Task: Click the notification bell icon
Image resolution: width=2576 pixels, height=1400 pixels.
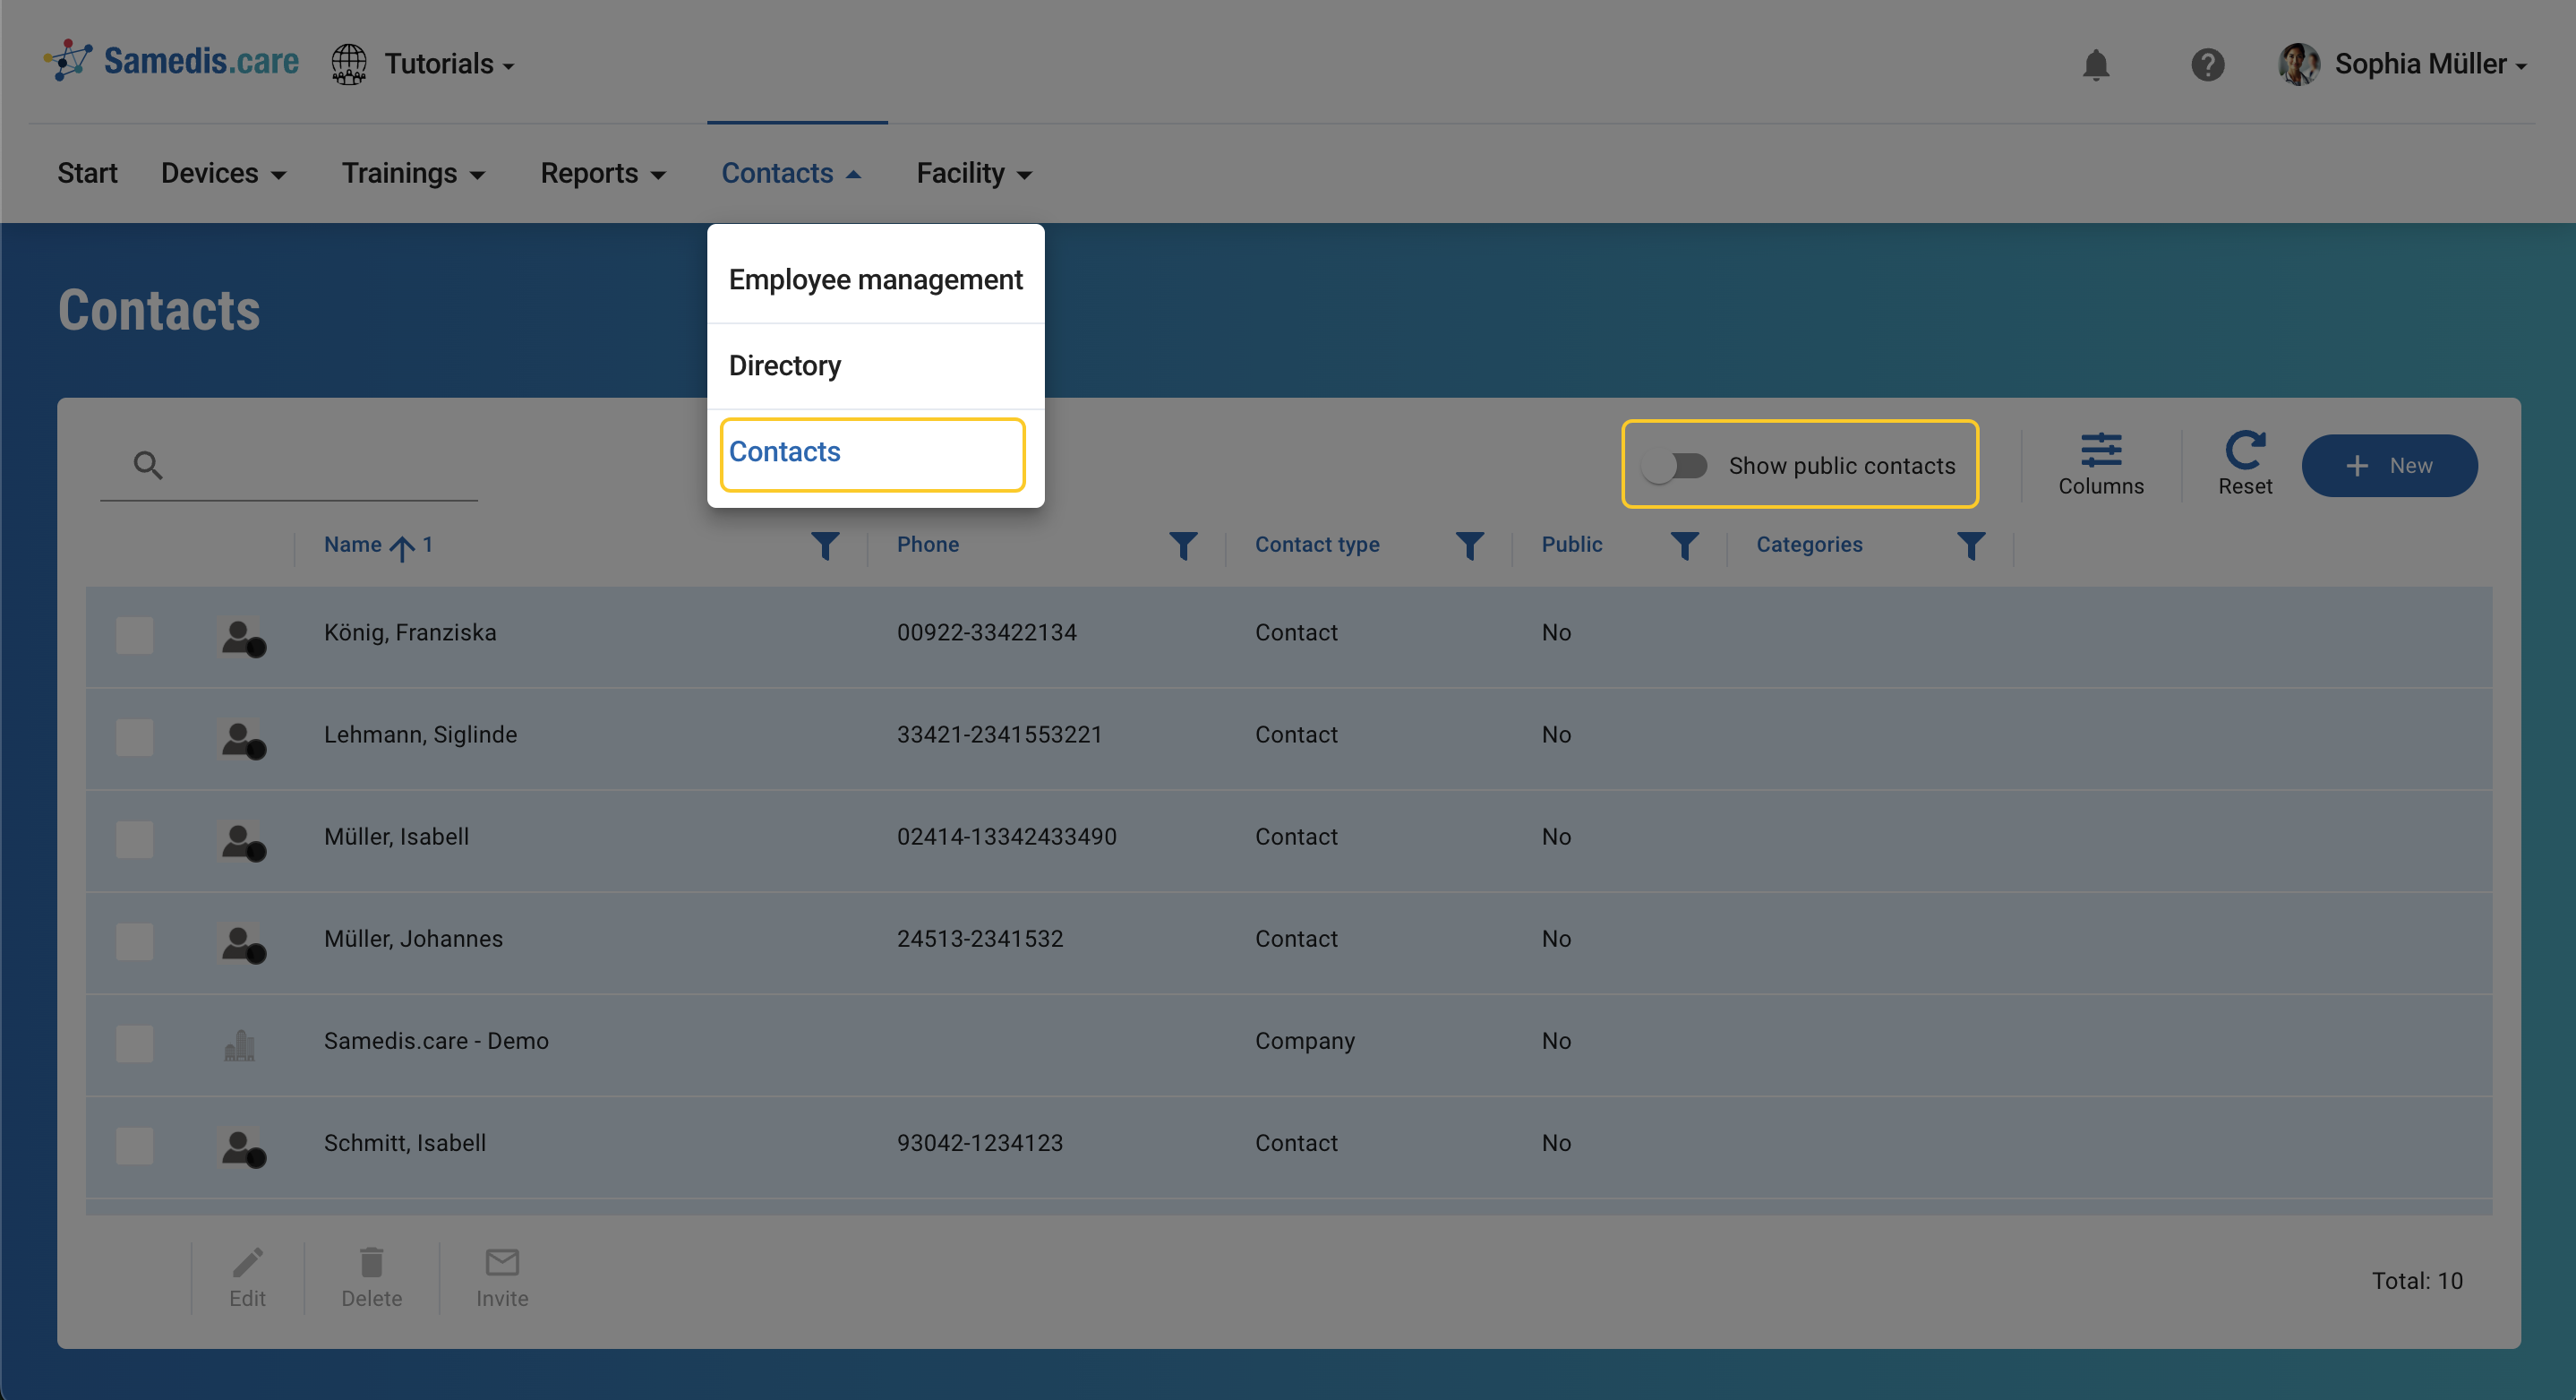Action: 2095,65
